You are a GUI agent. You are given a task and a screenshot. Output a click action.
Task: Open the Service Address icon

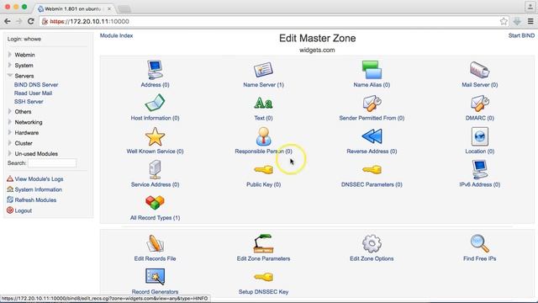coord(155,170)
